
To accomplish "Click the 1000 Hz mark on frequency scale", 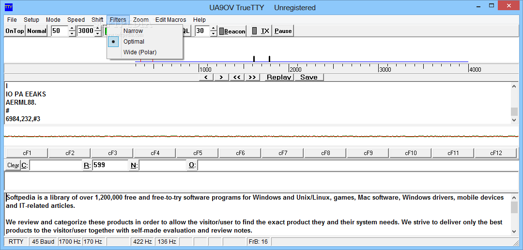I will [205, 69].
